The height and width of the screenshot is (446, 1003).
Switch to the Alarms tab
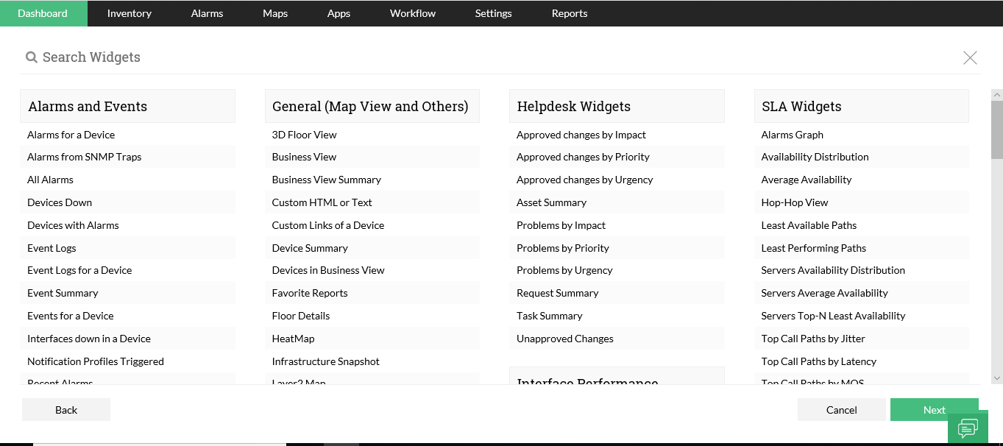207,13
